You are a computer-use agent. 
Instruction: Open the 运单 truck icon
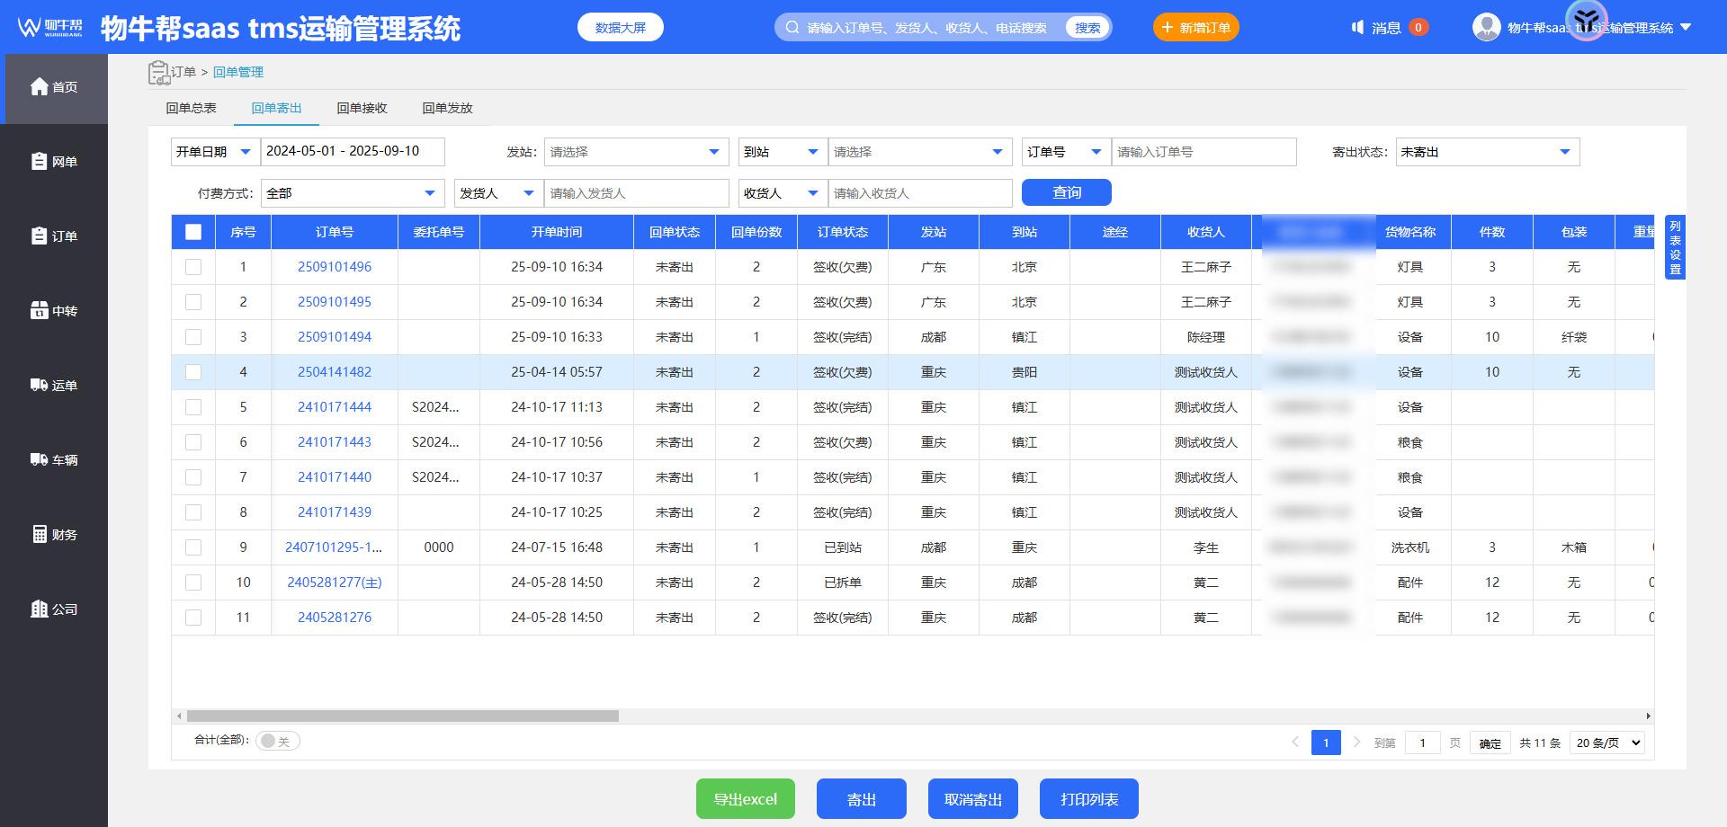coord(39,386)
